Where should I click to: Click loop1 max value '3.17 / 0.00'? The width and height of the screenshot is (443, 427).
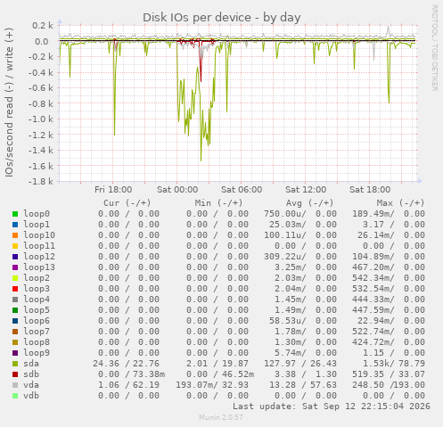click(394, 225)
